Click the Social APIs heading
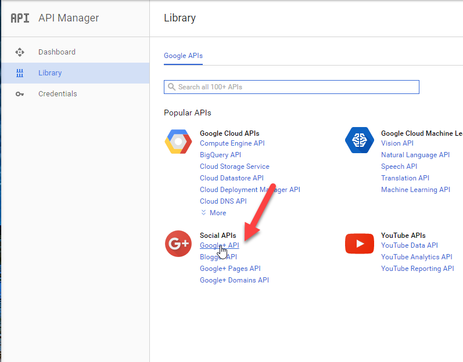Image resolution: width=463 pixels, height=362 pixels. tap(218, 236)
